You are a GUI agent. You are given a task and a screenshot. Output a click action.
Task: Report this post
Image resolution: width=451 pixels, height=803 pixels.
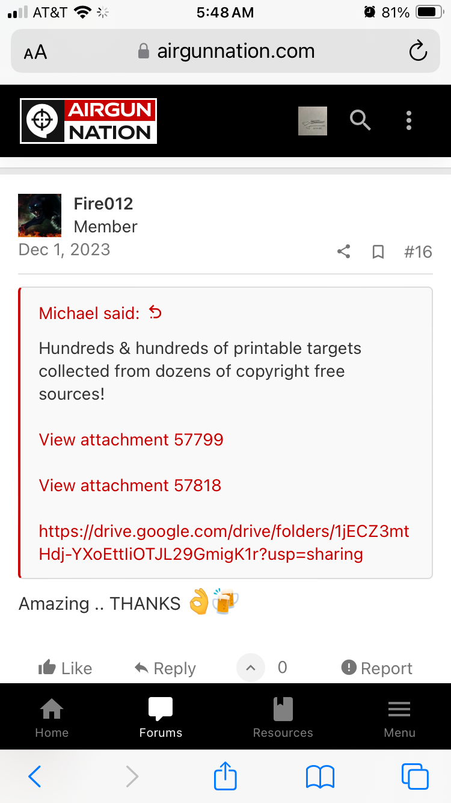[x=376, y=668]
